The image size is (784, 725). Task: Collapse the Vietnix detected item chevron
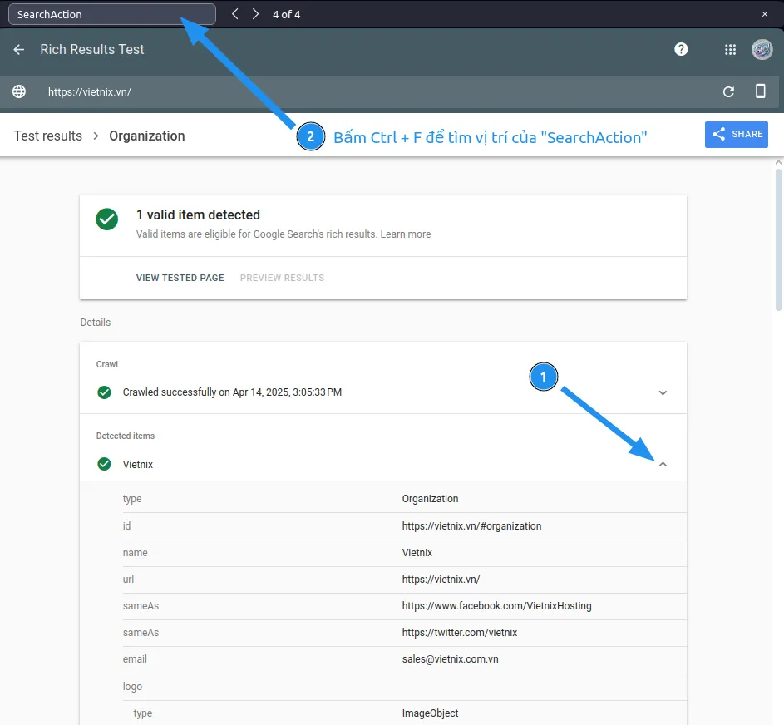click(x=663, y=465)
